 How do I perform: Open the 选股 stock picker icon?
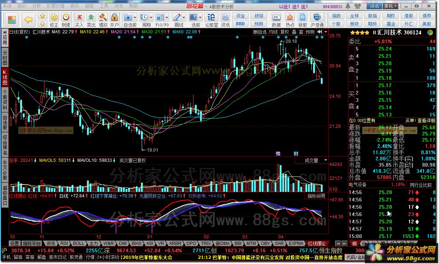(x=193, y=18)
